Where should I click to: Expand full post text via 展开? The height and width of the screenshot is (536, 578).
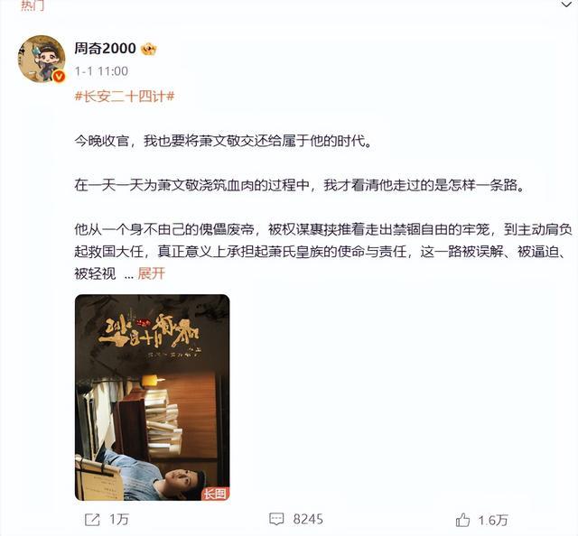(151, 273)
